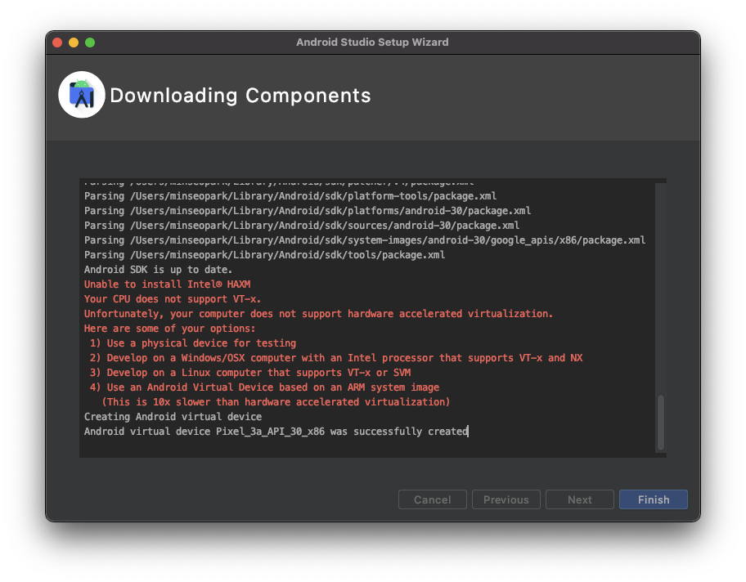Click 'Android SDK is up to date.' line

click(158, 269)
